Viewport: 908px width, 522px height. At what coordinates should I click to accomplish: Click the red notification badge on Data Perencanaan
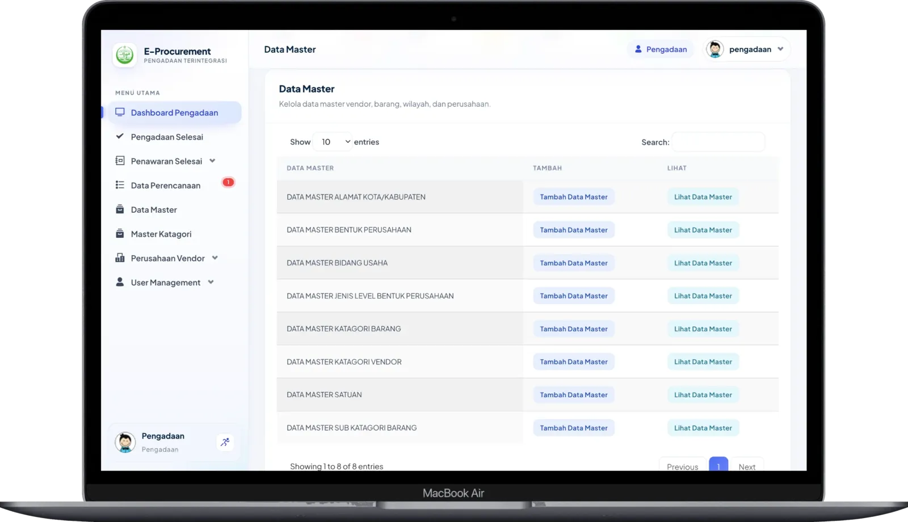tap(228, 182)
